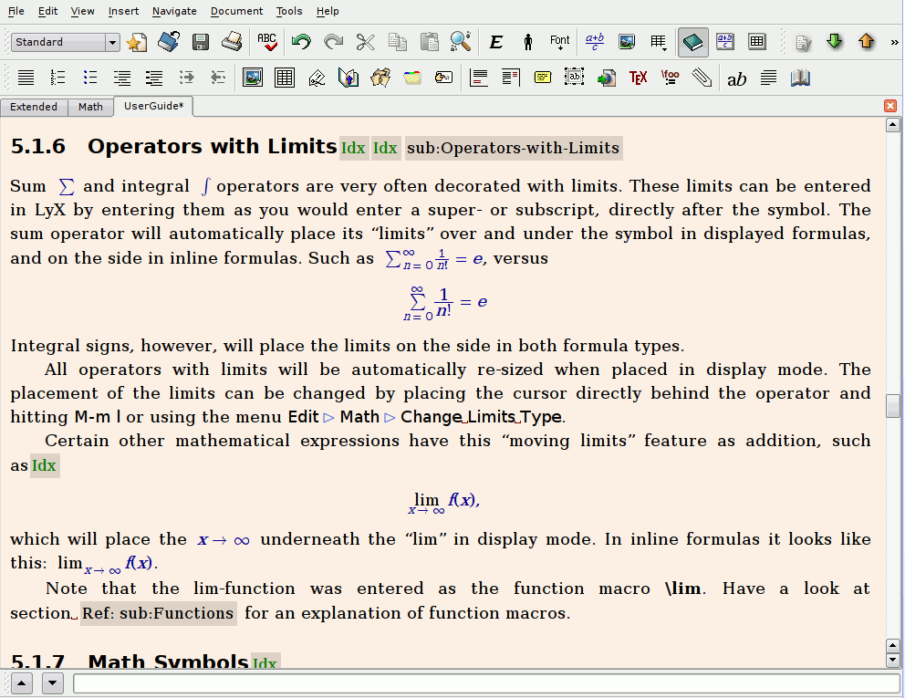Click the find and replace magnifier icon
The image size is (905, 698).
tap(461, 42)
